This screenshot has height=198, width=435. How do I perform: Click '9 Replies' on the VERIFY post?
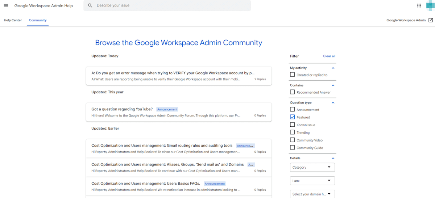[x=260, y=79]
